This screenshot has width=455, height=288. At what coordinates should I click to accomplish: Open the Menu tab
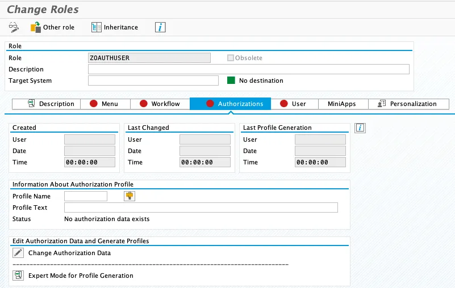tap(104, 104)
